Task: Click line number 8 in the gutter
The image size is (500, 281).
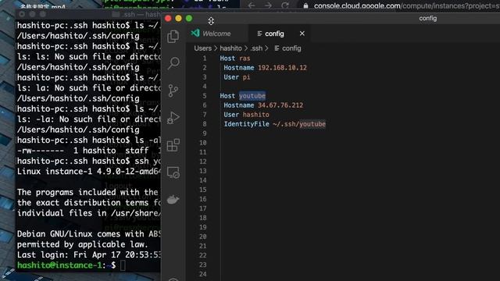Action: [x=205, y=124]
